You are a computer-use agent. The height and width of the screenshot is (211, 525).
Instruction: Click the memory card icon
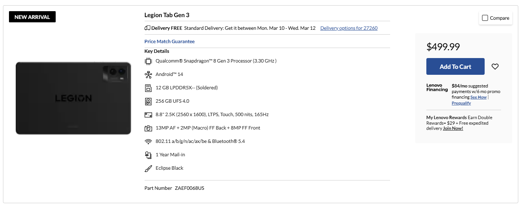pos(148,88)
